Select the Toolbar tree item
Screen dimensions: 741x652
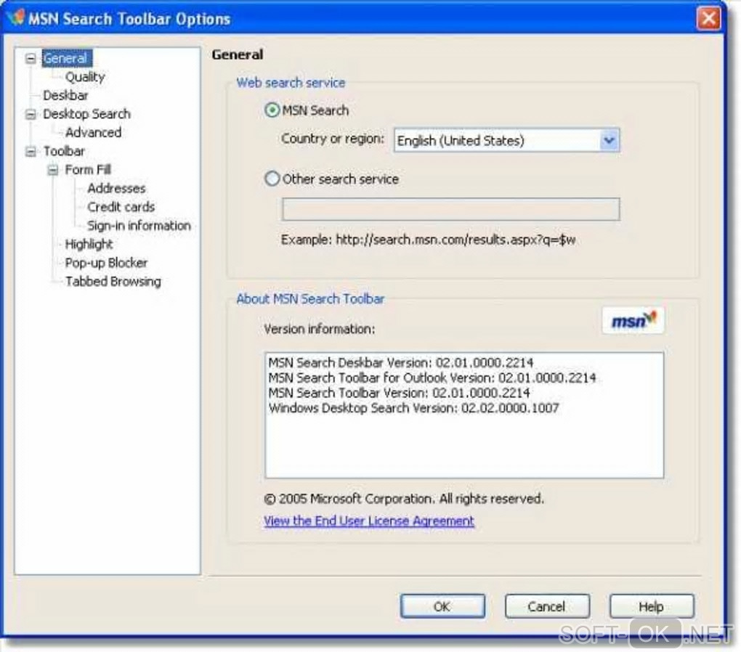tap(64, 151)
